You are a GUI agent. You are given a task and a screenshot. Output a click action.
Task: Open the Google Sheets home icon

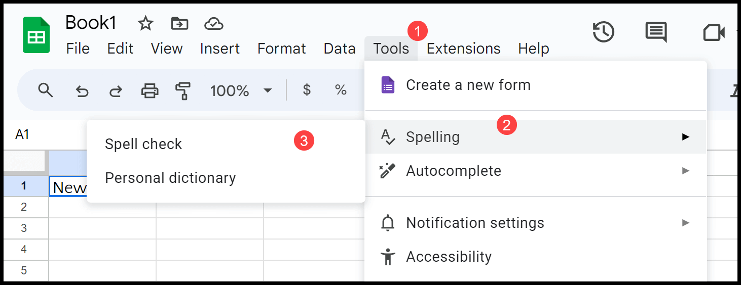coord(36,35)
